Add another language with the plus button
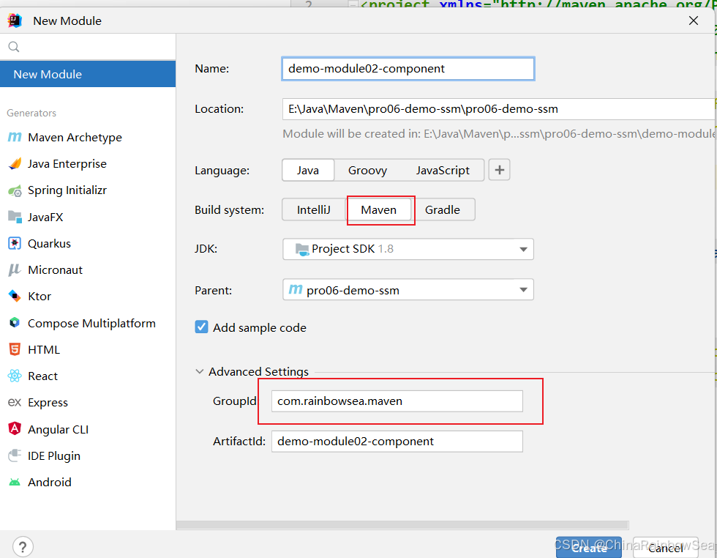The height and width of the screenshot is (558, 717). click(499, 171)
